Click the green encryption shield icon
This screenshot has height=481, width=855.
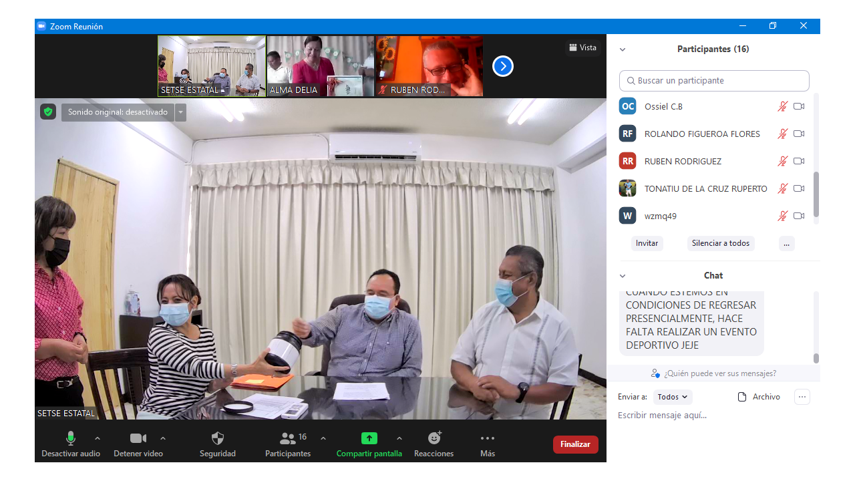47,112
